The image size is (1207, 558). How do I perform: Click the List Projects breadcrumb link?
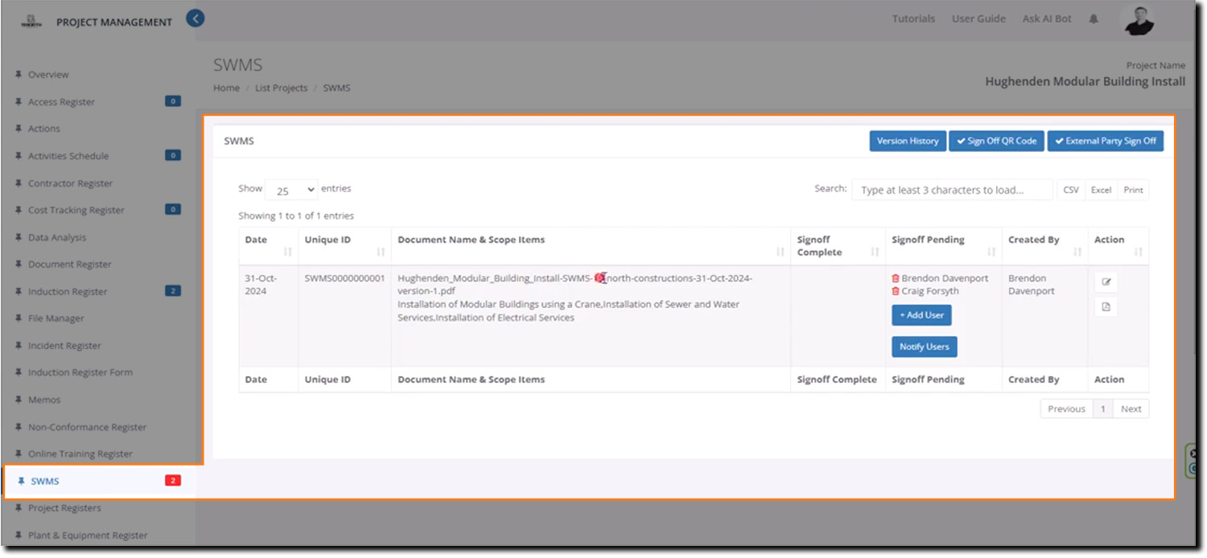click(282, 88)
